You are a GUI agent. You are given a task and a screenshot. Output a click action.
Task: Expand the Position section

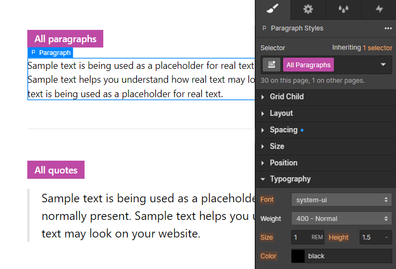(326, 163)
